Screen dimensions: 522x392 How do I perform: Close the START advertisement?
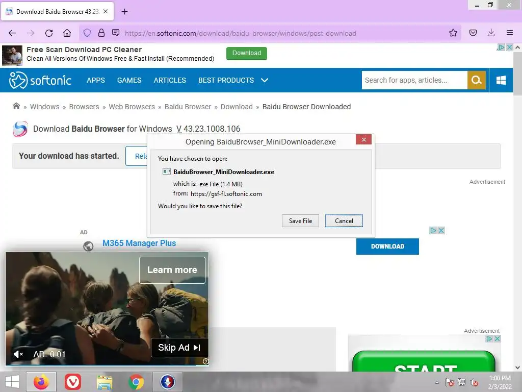[x=497, y=339]
